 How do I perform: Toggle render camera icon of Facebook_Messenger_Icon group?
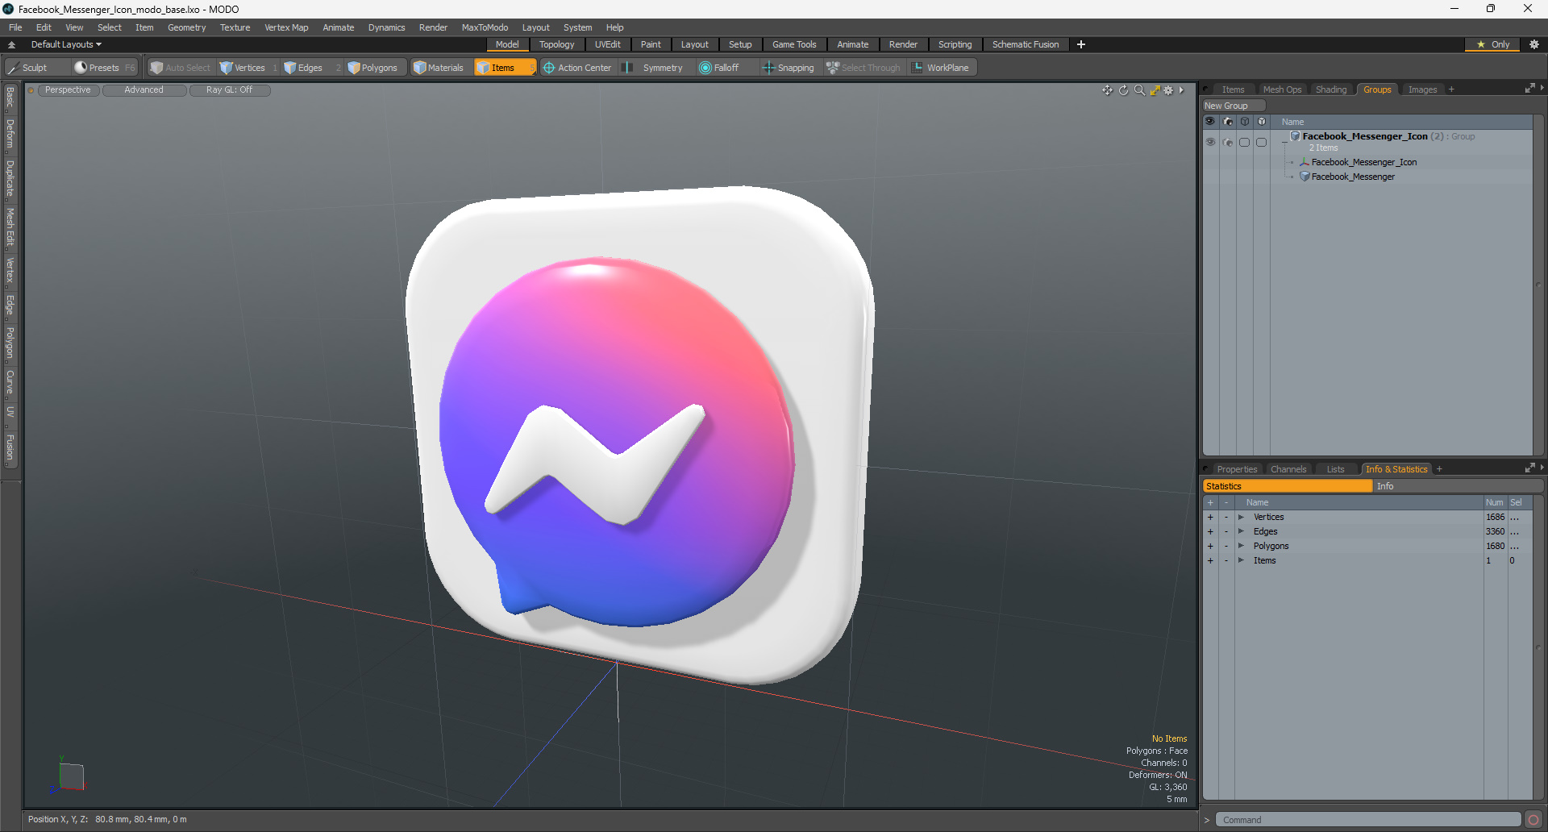pos(1227,142)
